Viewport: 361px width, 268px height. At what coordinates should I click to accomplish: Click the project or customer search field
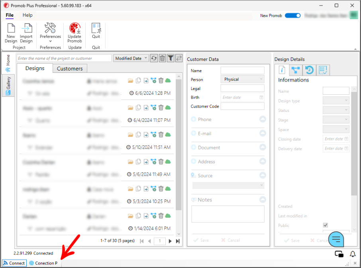[x=64, y=58]
